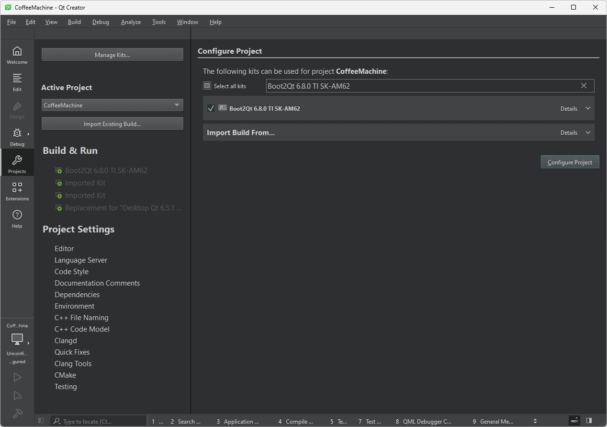This screenshot has height=427, width=607.
Task: Open the Extensions mode
Action: click(17, 191)
